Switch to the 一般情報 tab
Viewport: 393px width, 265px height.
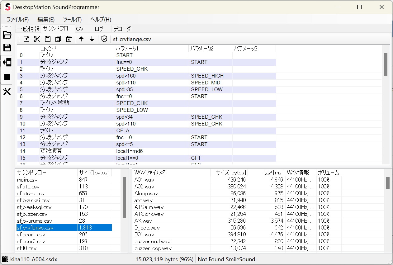pos(28,29)
